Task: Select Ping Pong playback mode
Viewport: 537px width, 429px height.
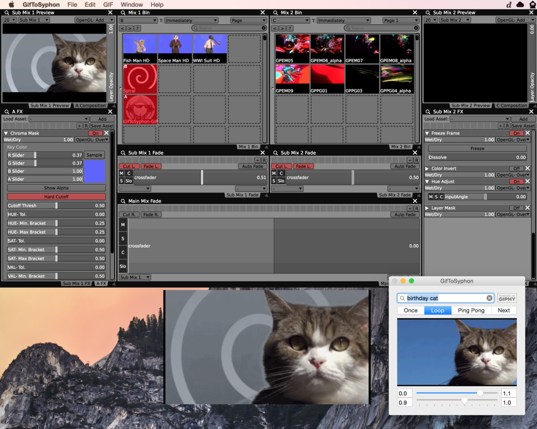Action: coord(471,310)
